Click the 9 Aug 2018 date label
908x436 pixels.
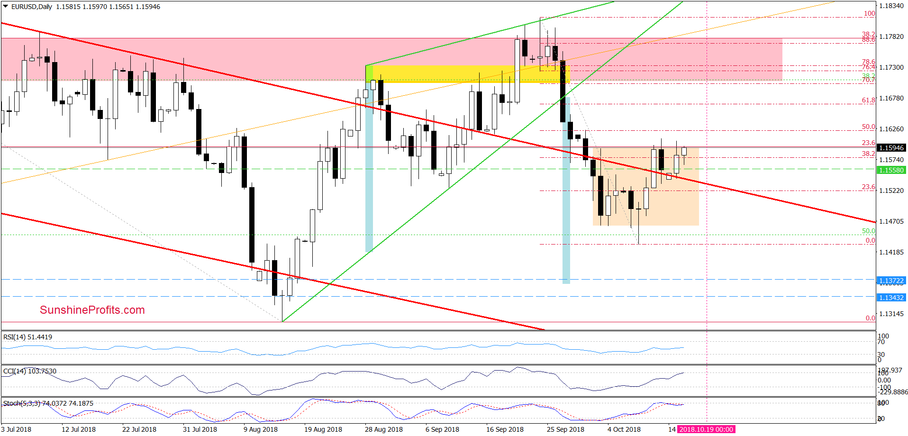click(x=261, y=429)
